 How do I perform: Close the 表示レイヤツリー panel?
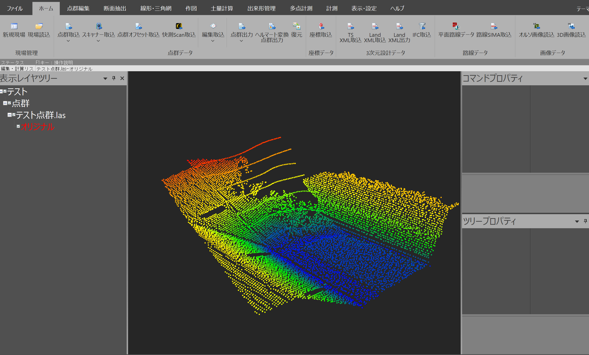point(122,78)
